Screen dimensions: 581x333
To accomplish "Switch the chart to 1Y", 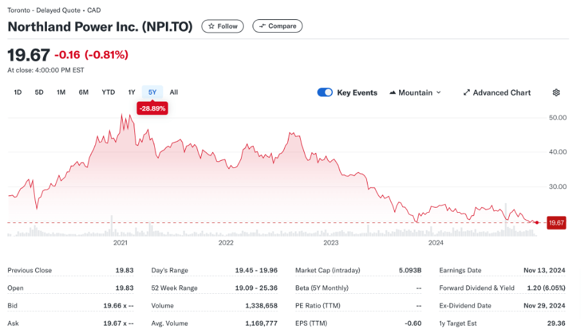I will 132,93.
